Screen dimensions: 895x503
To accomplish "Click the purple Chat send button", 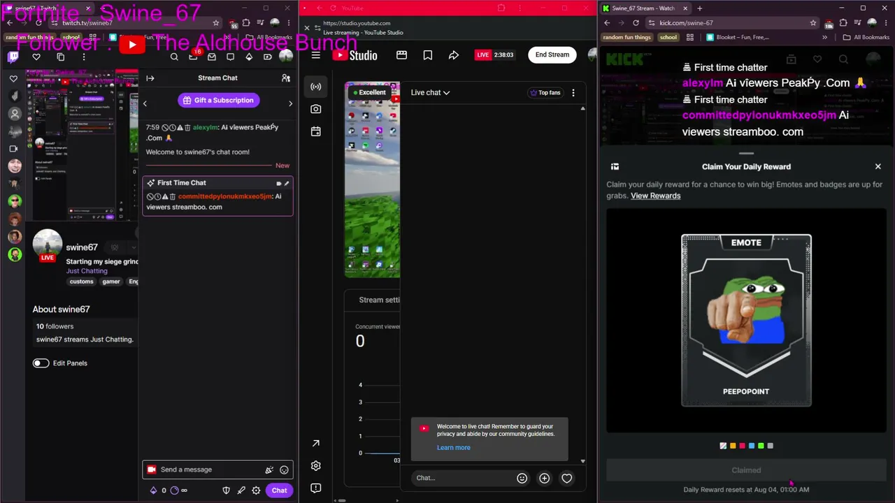I will click(x=279, y=490).
